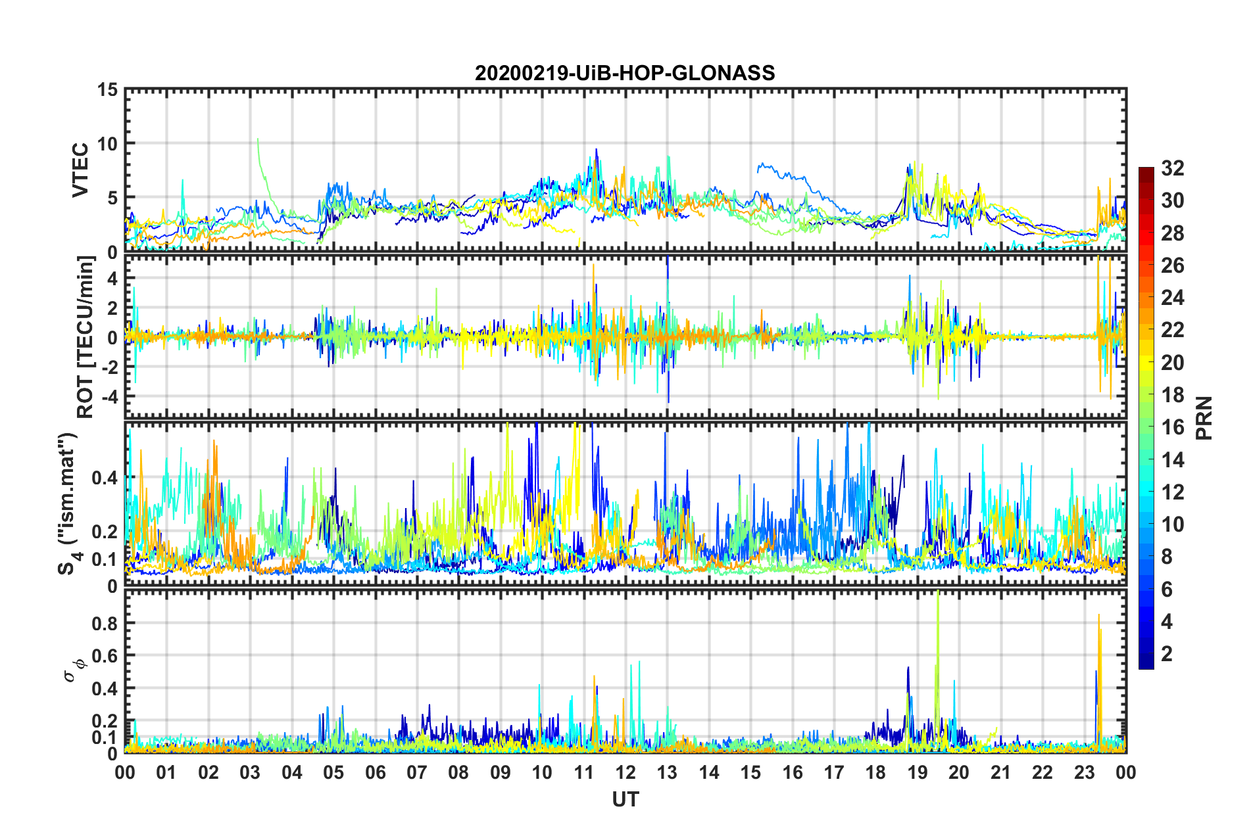Click S4 axis tick label "0.4"
1251x836 pixels.
pos(105,478)
